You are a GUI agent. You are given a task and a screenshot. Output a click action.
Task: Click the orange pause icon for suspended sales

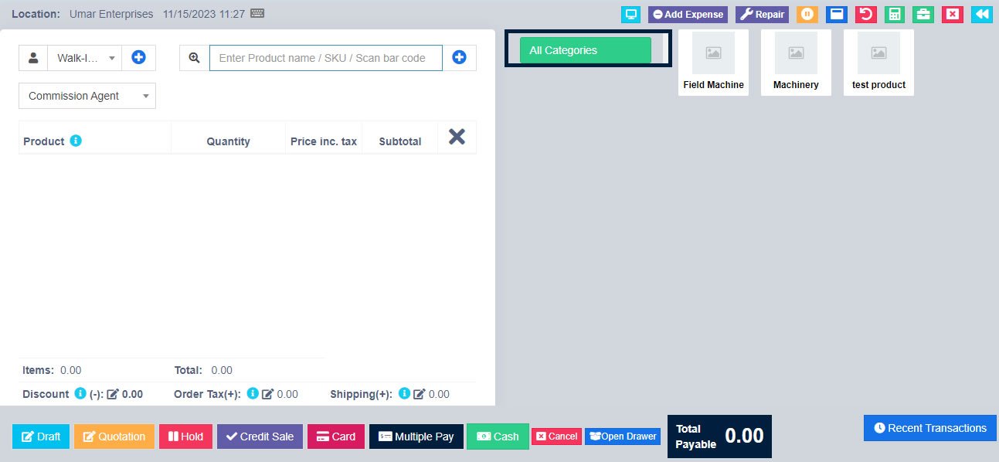click(807, 14)
